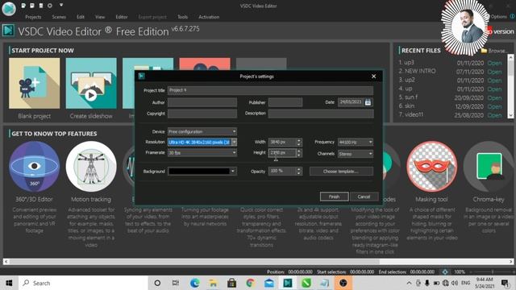Close the Project's settings dialog
This screenshot has width=516, height=290.
374,77
